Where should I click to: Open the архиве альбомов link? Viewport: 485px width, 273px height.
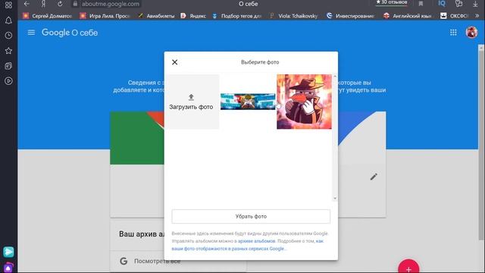pos(256,241)
